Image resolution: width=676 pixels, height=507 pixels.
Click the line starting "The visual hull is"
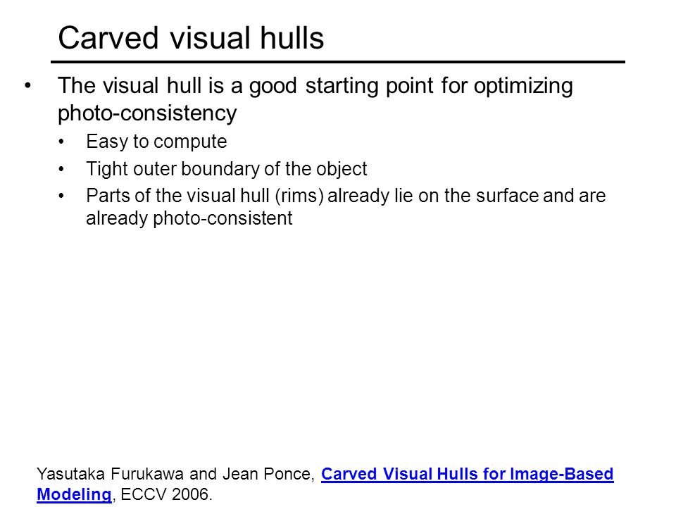pos(315,86)
